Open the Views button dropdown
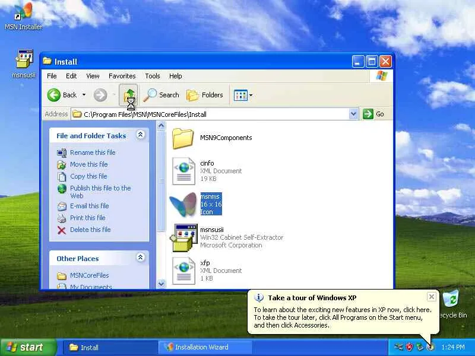 tap(243, 96)
